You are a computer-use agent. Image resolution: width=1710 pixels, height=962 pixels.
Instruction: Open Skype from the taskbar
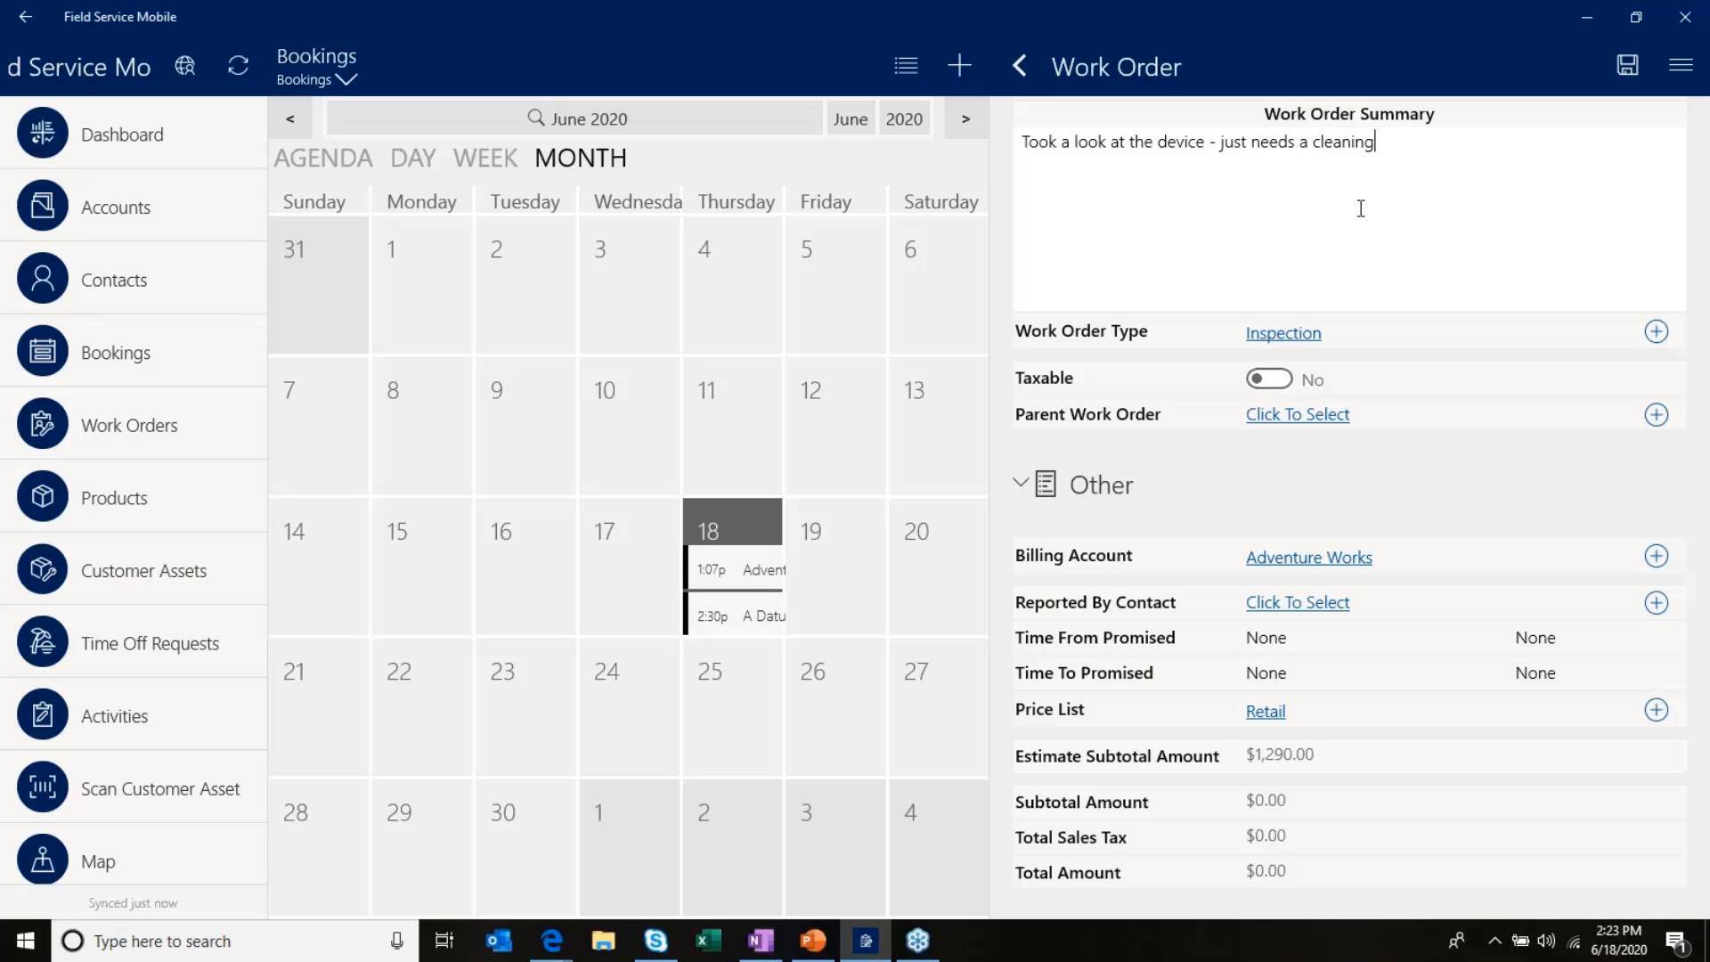[x=656, y=941]
